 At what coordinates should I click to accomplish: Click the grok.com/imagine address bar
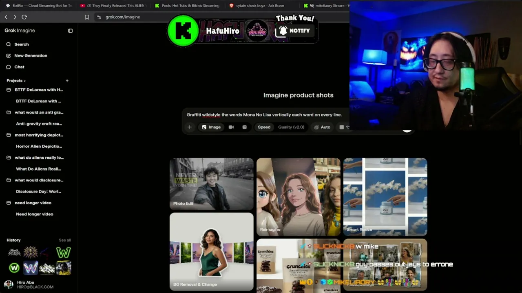pyautogui.click(x=123, y=17)
